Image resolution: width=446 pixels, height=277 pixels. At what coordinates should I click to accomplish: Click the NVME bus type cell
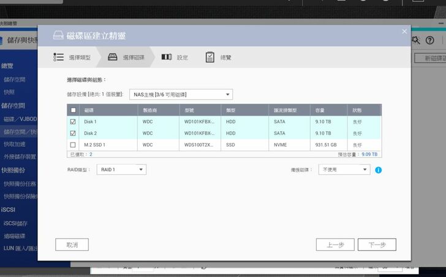[x=280, y=145]
